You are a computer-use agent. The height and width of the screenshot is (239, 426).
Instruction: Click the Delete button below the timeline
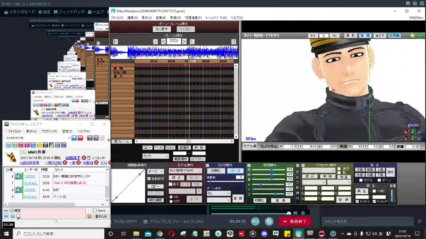[199, 148]
